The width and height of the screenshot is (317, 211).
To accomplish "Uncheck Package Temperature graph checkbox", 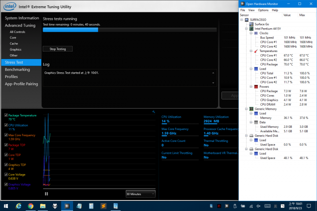I will click(x=6, y=115).
